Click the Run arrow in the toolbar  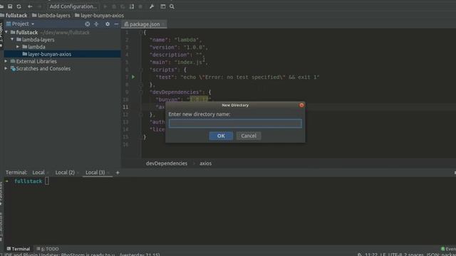(105, 6)
